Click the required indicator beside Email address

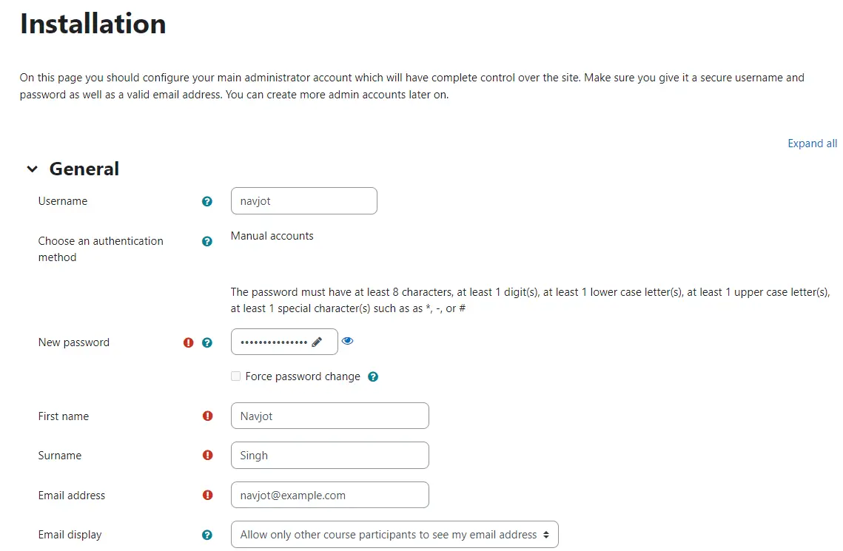(x=206, y=495)
